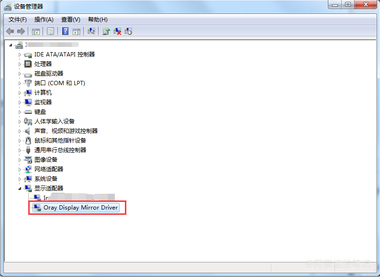Collapse the 显示适配器 category

(x=20, y=188)
